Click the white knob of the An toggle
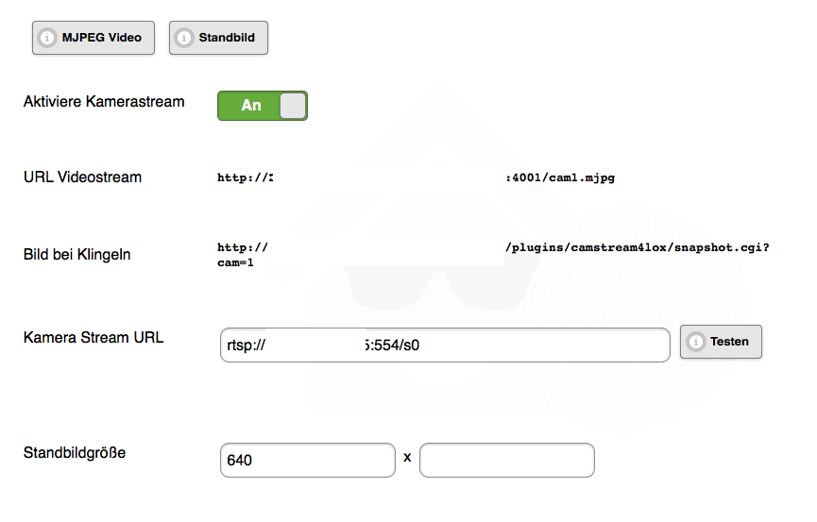 tap(294, 106)
